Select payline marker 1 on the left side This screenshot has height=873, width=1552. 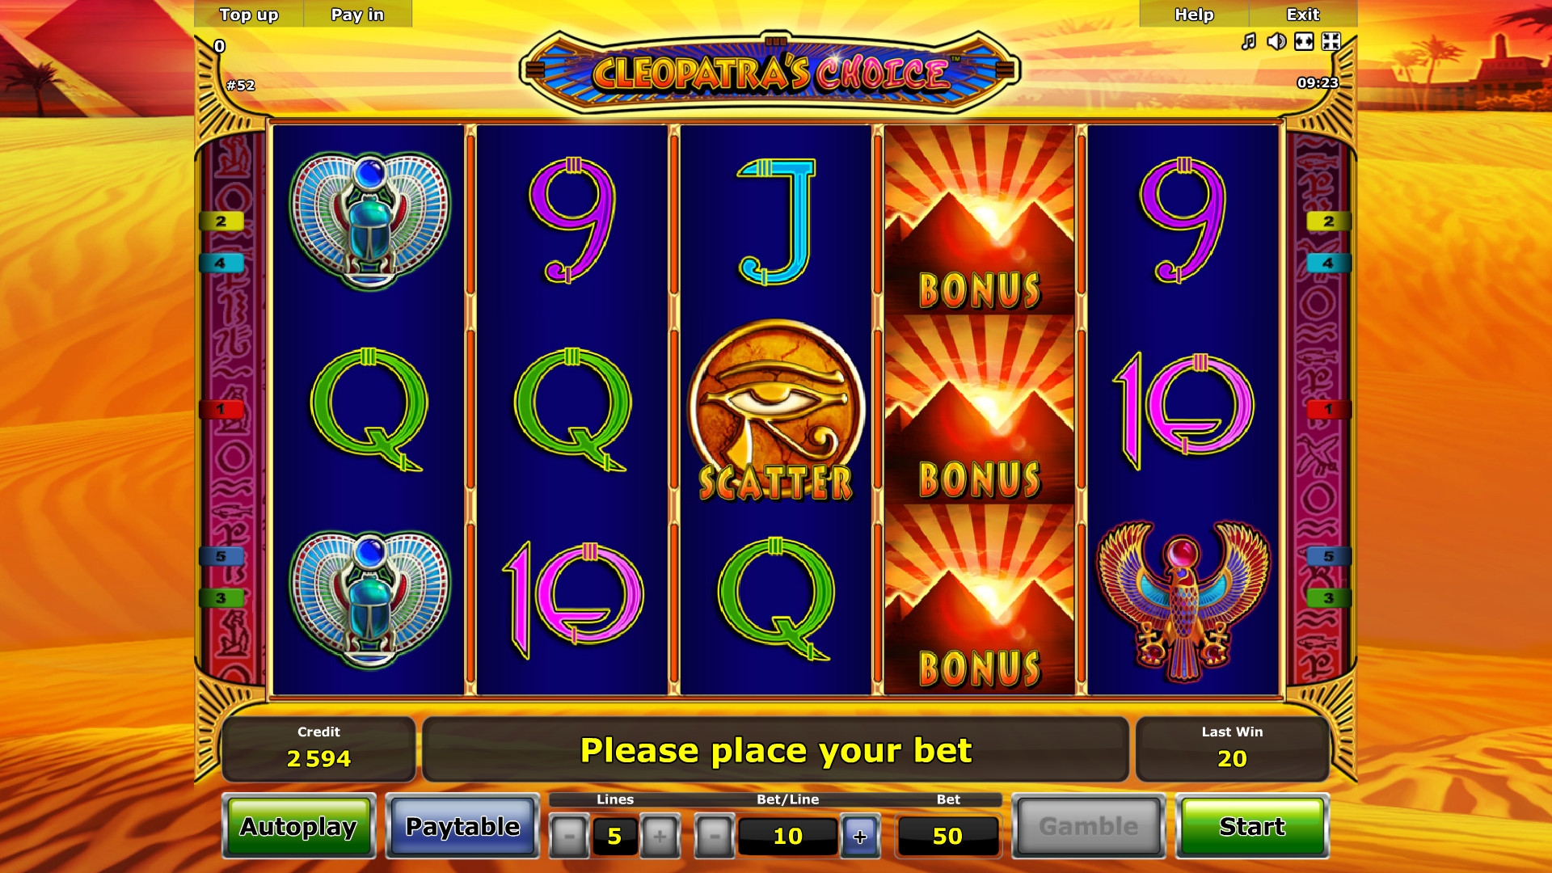[x=221, y=409]
